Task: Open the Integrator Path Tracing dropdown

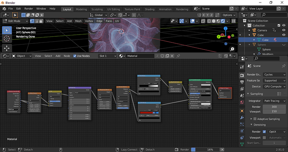Action: 274,101
